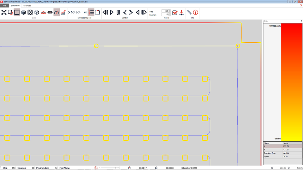This screenshot has height=170, width=303.
Task: Click the yellow circle marker at top middle
Action: 96,46
